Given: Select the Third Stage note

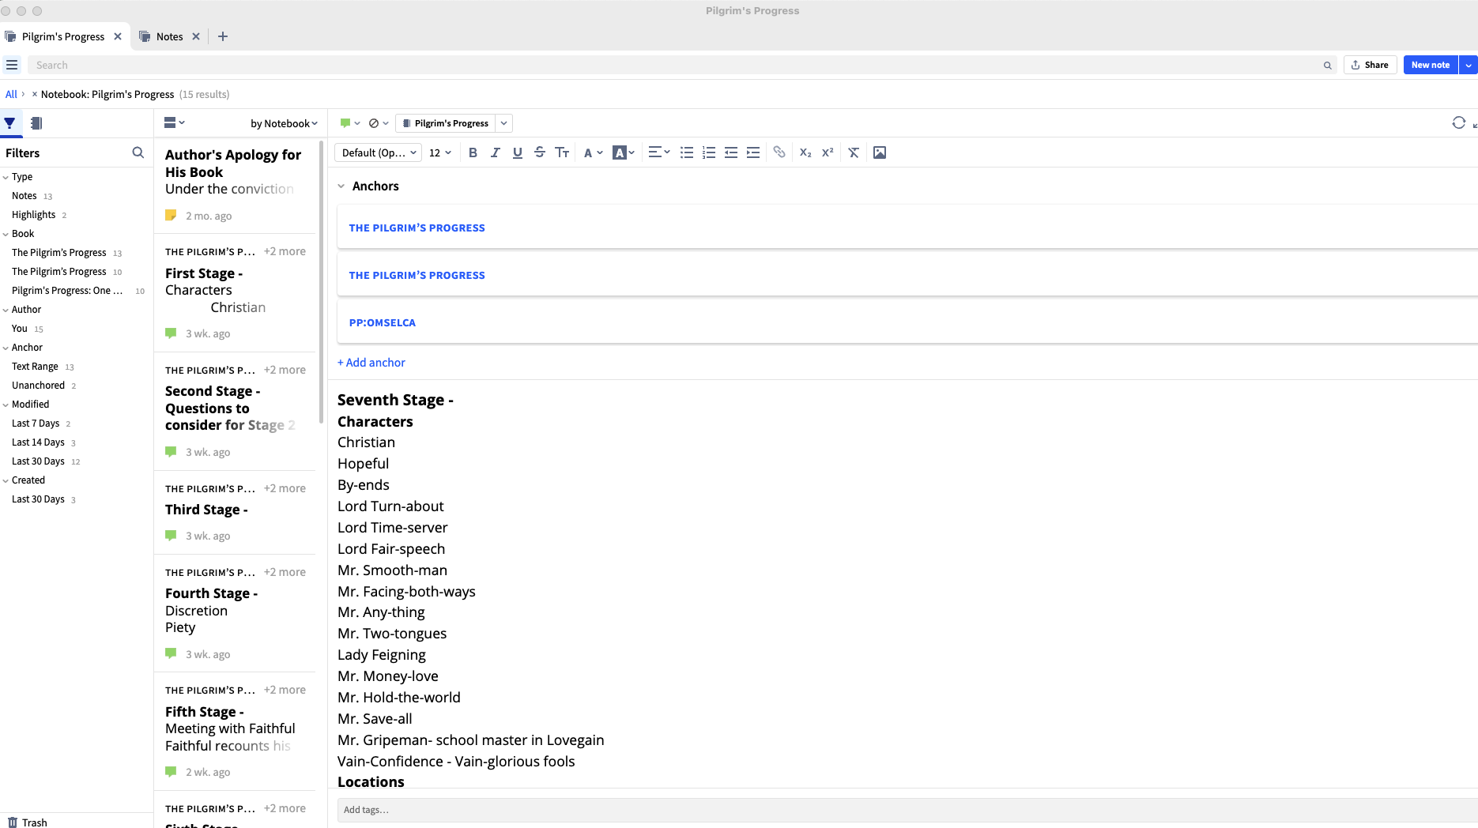Looking at the screenshot, I should (x=235, y=512).
